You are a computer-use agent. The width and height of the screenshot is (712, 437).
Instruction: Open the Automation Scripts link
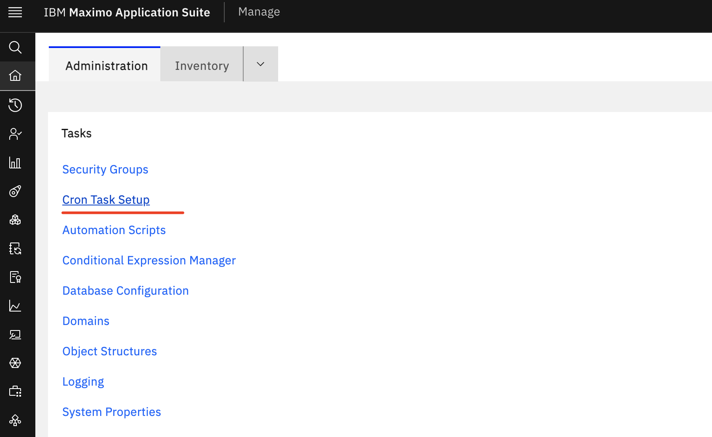point(114,230)
